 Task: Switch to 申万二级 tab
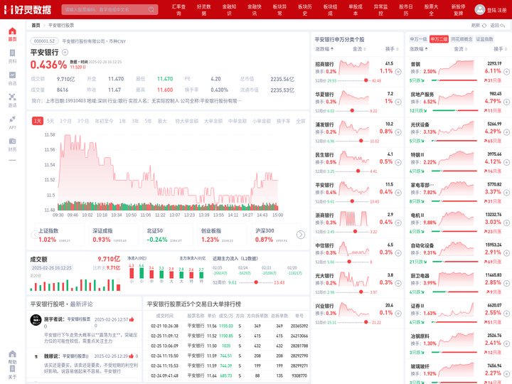pyautogui.click(x=439, y=39)
